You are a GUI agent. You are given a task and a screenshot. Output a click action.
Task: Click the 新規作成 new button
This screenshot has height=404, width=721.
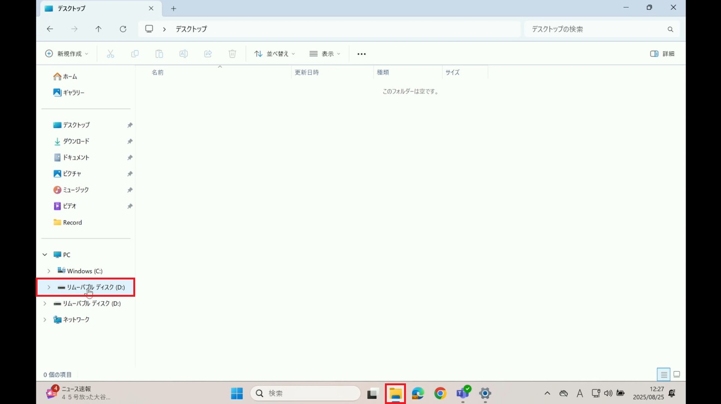pos(67,54)
